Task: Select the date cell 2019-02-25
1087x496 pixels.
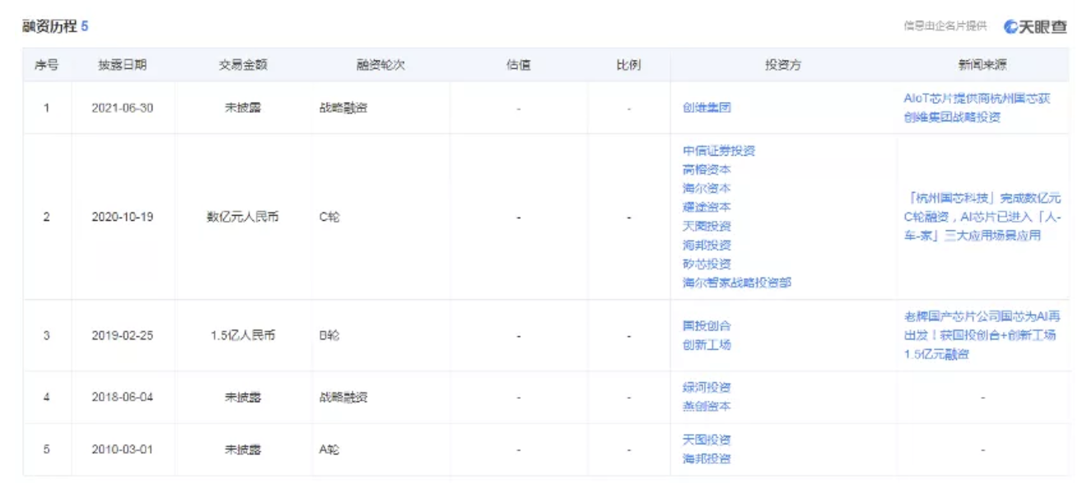Action: tap(123, 336)
